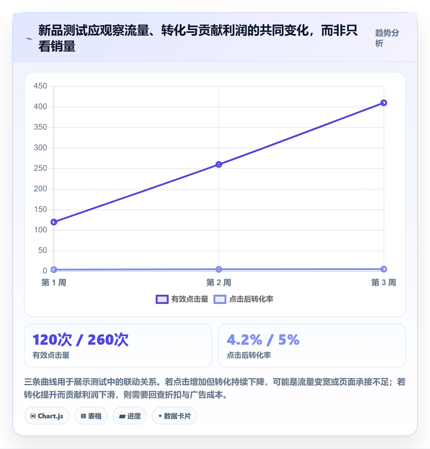Click the 数据卡片 tag
430x449 pixels.
pos(174,416)
